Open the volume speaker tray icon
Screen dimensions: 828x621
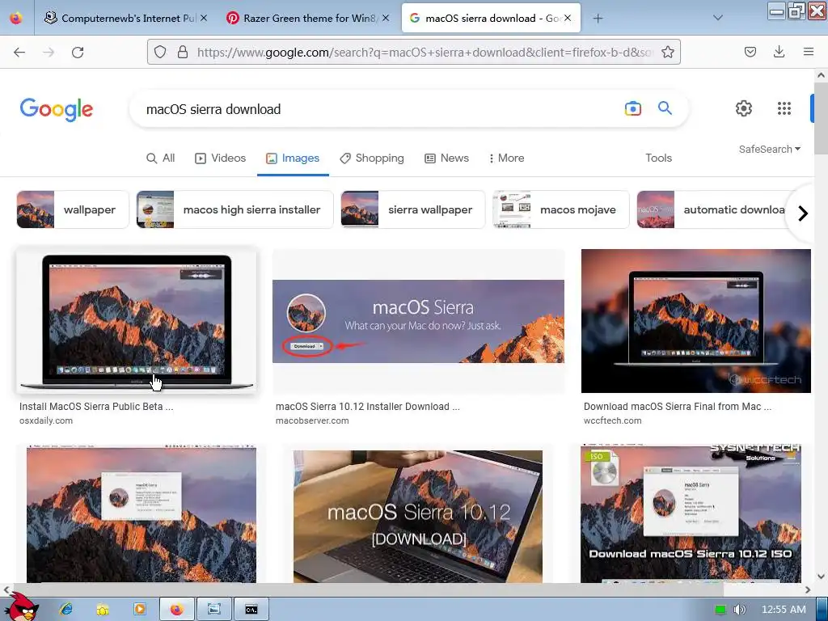tap(739, 610)
